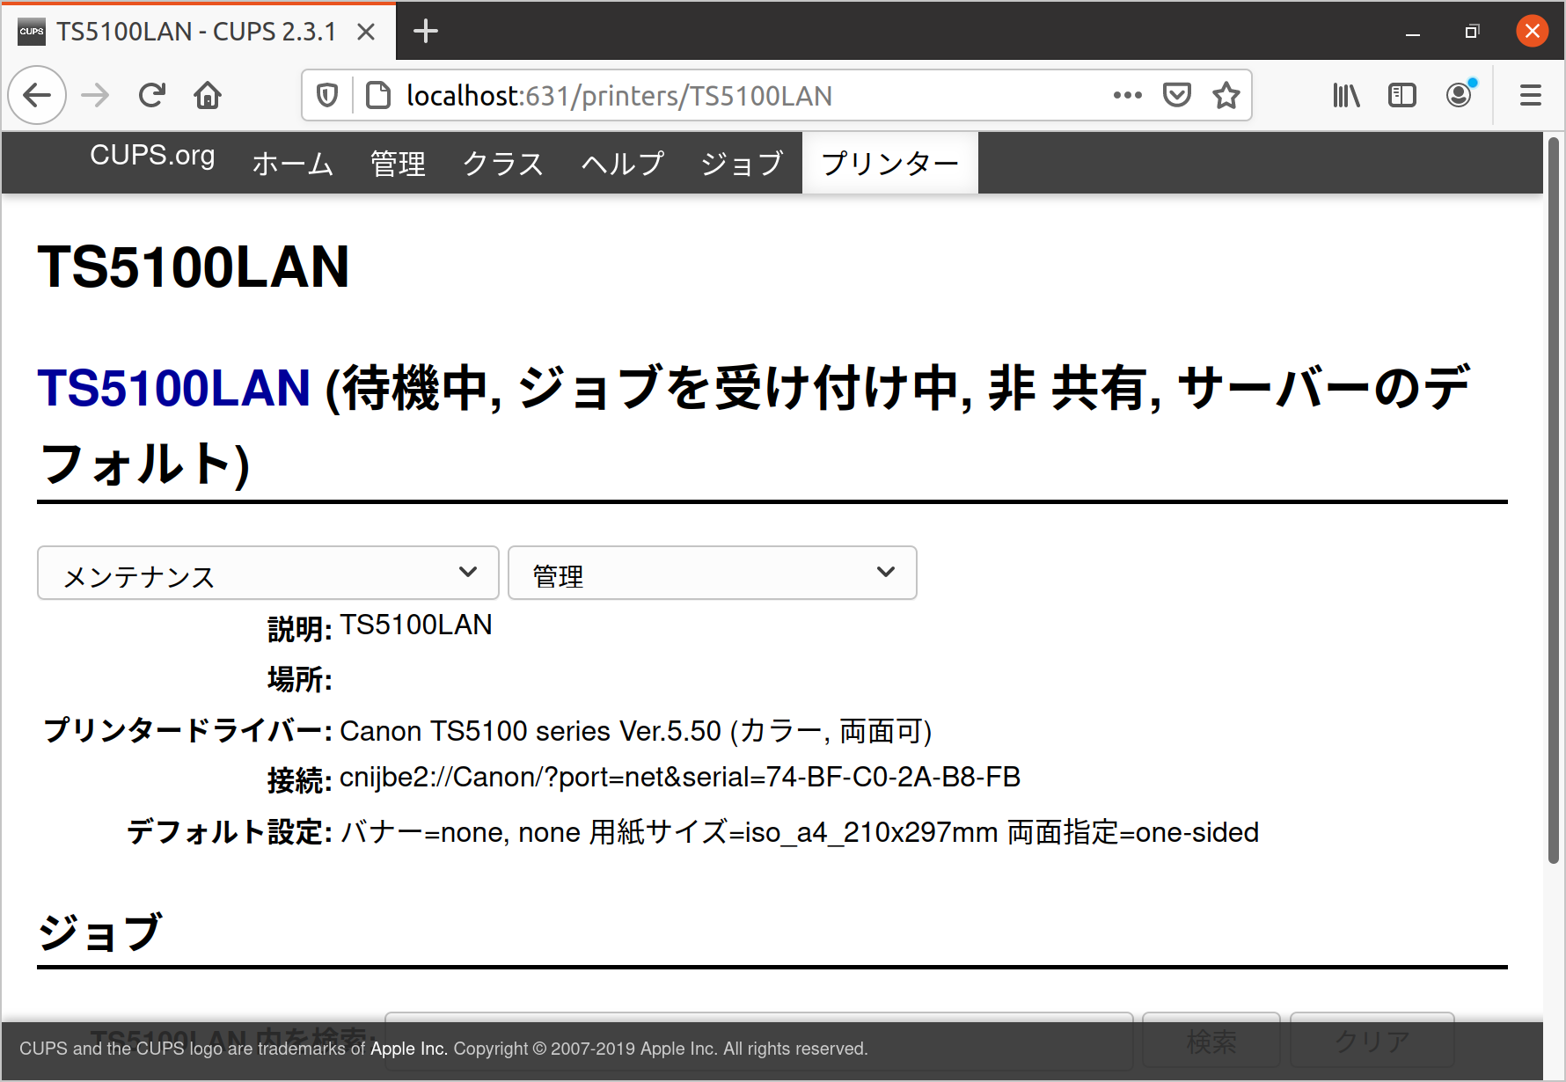Show site information page icon
The width and height of the screenshot is (1566, 1082).
377,95
